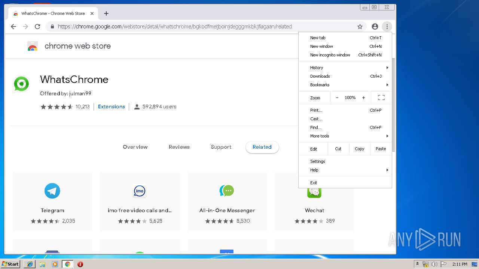Switch to Reviews tab
The image size is (479, 269).
click(x=179, y=147)
